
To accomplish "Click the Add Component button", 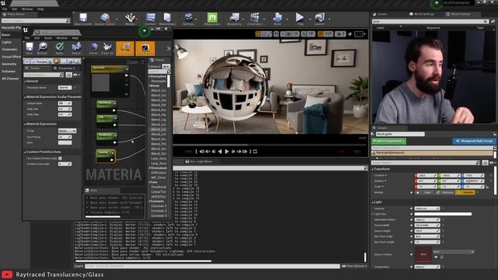I will (x=389, y=141).
